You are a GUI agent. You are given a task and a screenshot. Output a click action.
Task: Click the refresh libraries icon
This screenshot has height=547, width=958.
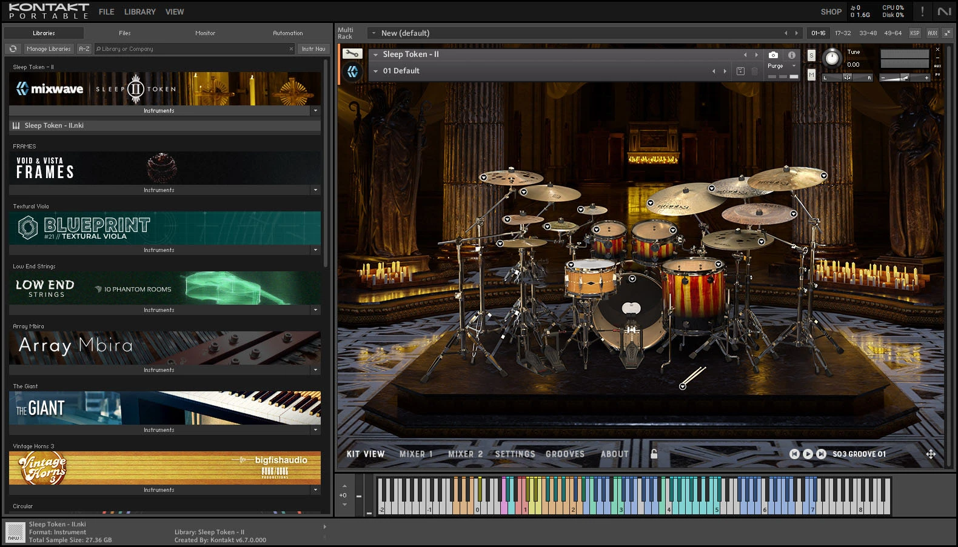pyautogui.click(x=13, y=49)
